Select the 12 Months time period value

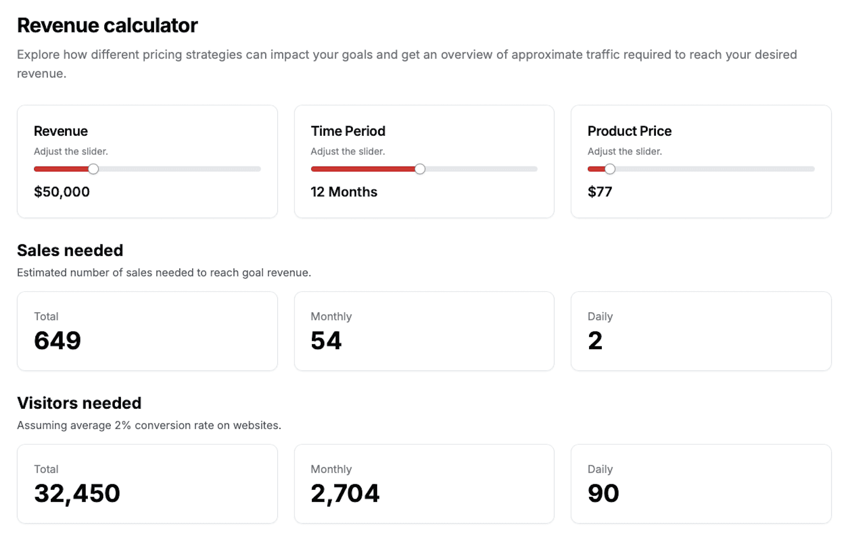coord(344,192)
